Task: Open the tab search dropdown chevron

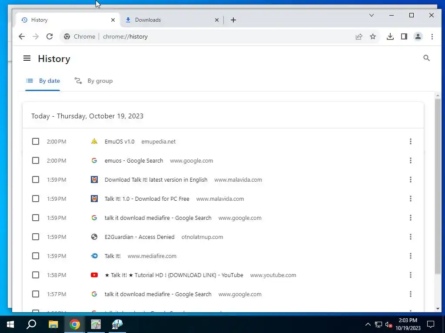Action: (371, 15)
